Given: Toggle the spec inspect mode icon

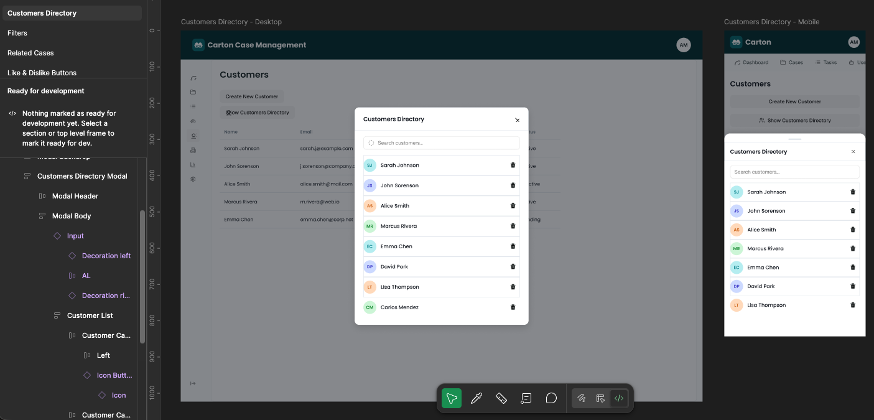Looking at the screenshot, I should click(x=600, y=398).
